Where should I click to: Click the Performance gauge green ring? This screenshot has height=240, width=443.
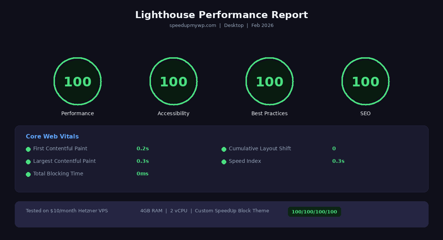[78, 58]
